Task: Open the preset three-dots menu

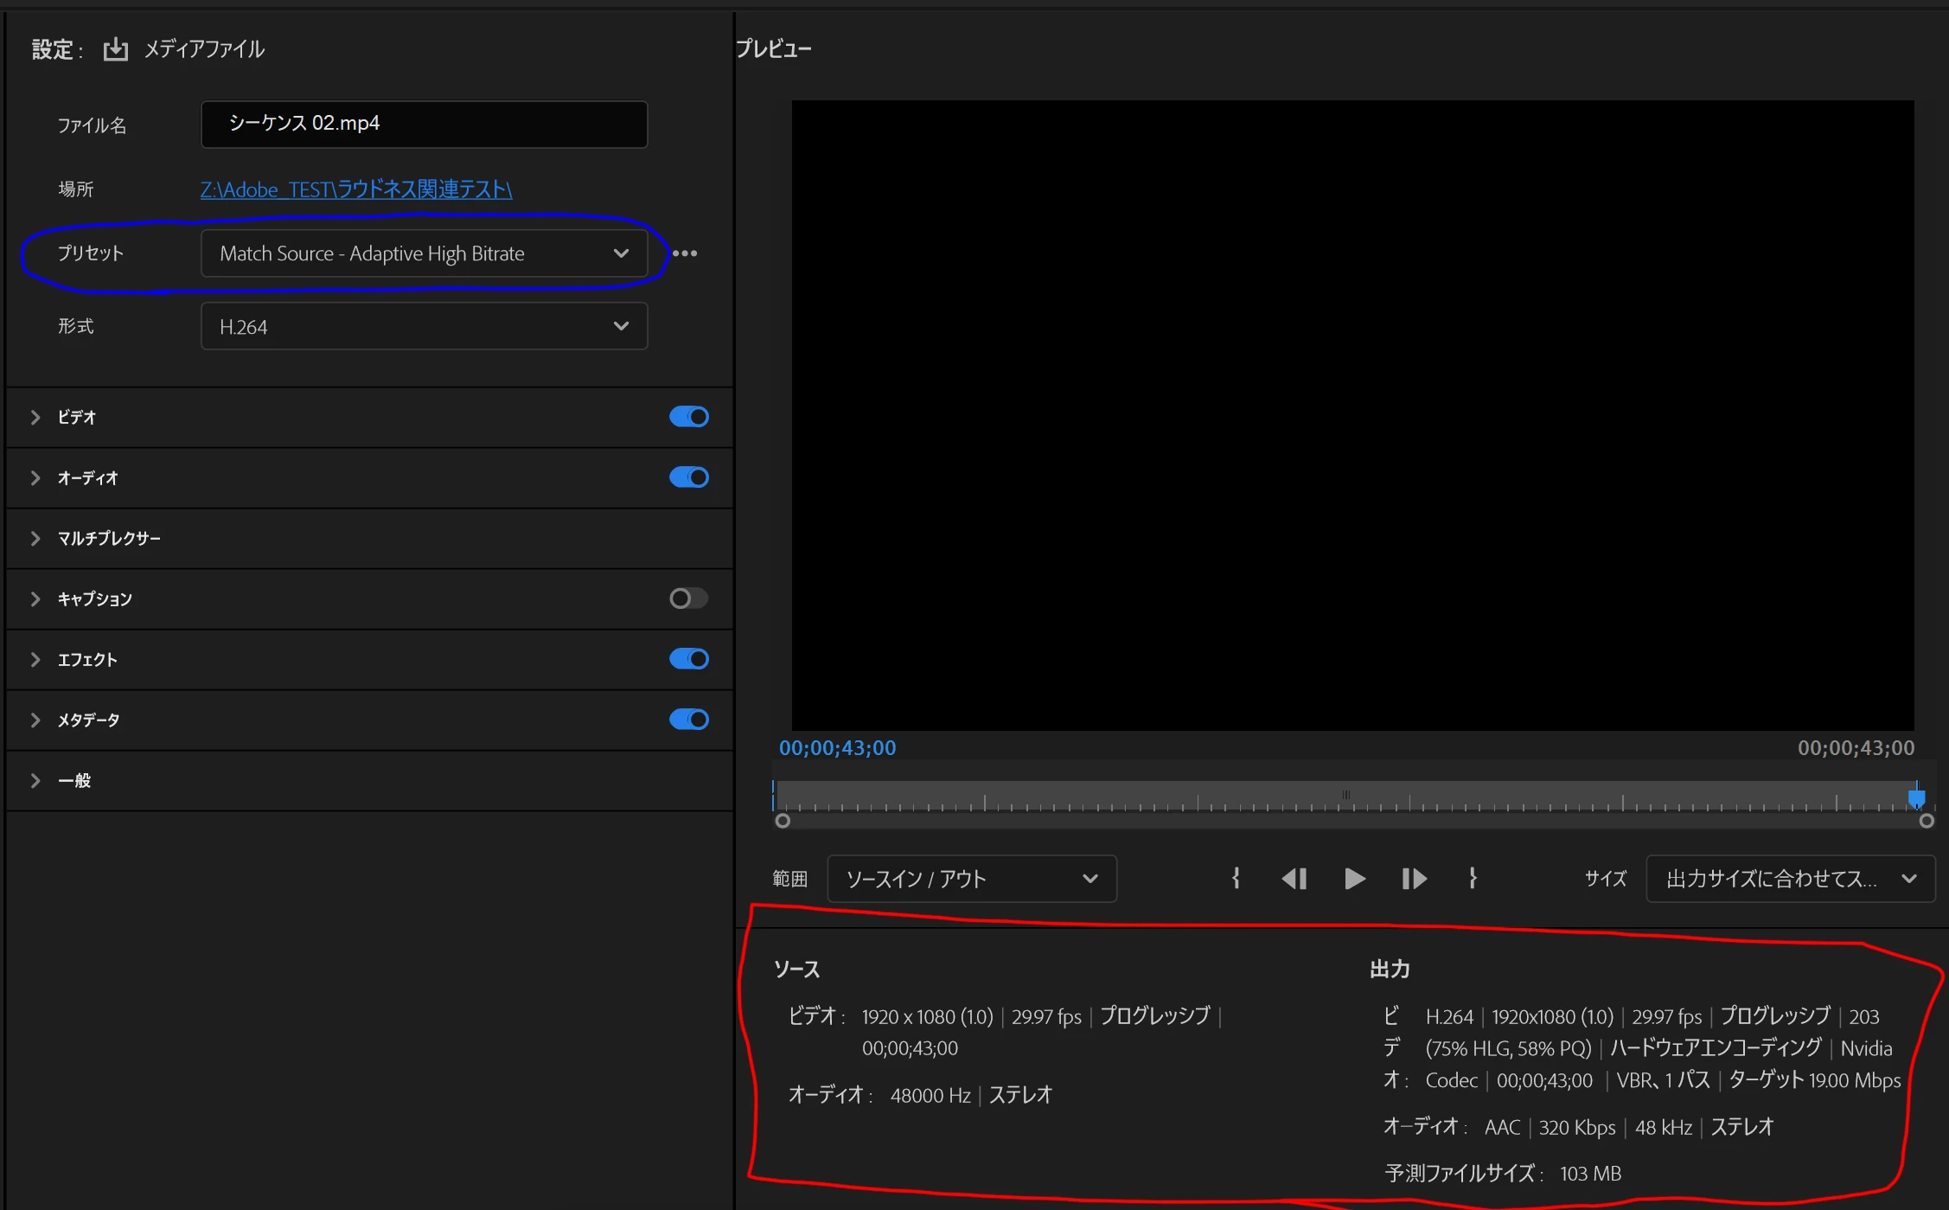Action: pyautogui.click(x=685, y=253)
